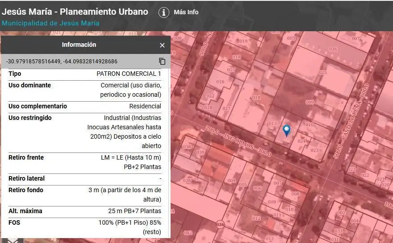This screenshot has height=243, width=393.
Task: Click 100% (PB+1 Piso) 85% value
Action: pos(130,227)
